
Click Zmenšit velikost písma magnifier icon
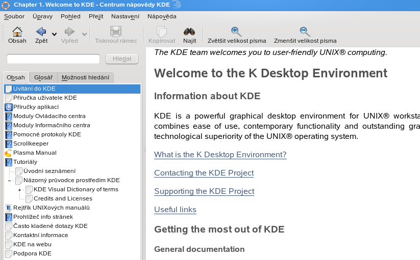pos(305,32)
